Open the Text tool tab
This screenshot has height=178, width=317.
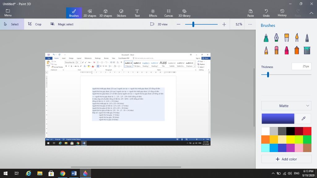137,13
